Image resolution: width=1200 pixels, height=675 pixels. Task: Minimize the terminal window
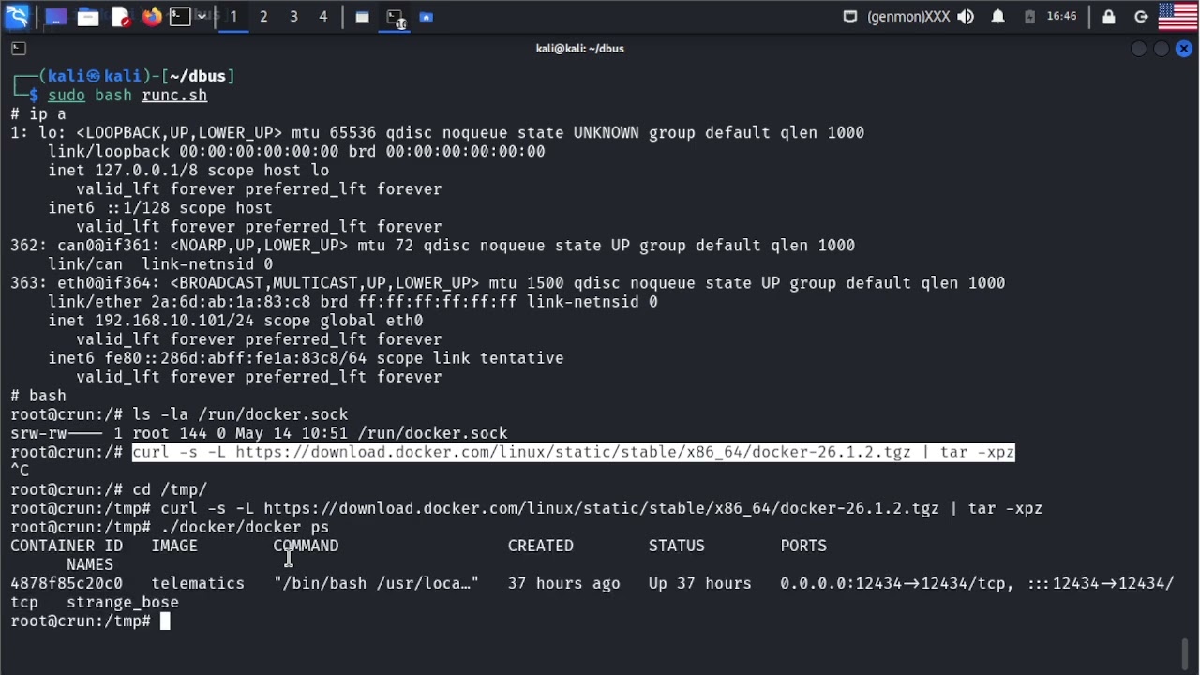[1138, 49]
